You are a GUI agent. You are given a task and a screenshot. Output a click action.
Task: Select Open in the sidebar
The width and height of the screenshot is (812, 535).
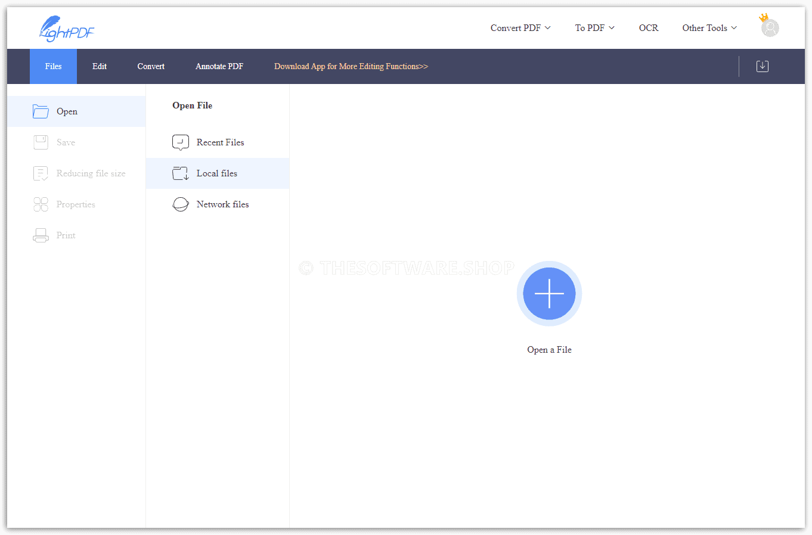pos(76,111)
